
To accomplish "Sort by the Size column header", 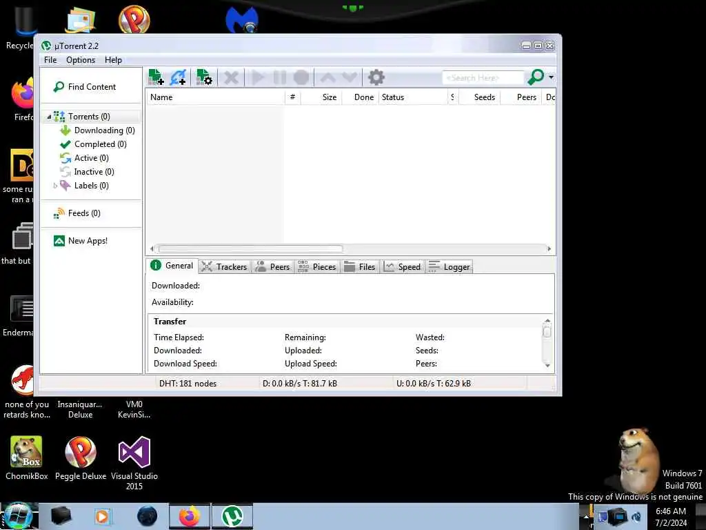I will click(321, 97).
